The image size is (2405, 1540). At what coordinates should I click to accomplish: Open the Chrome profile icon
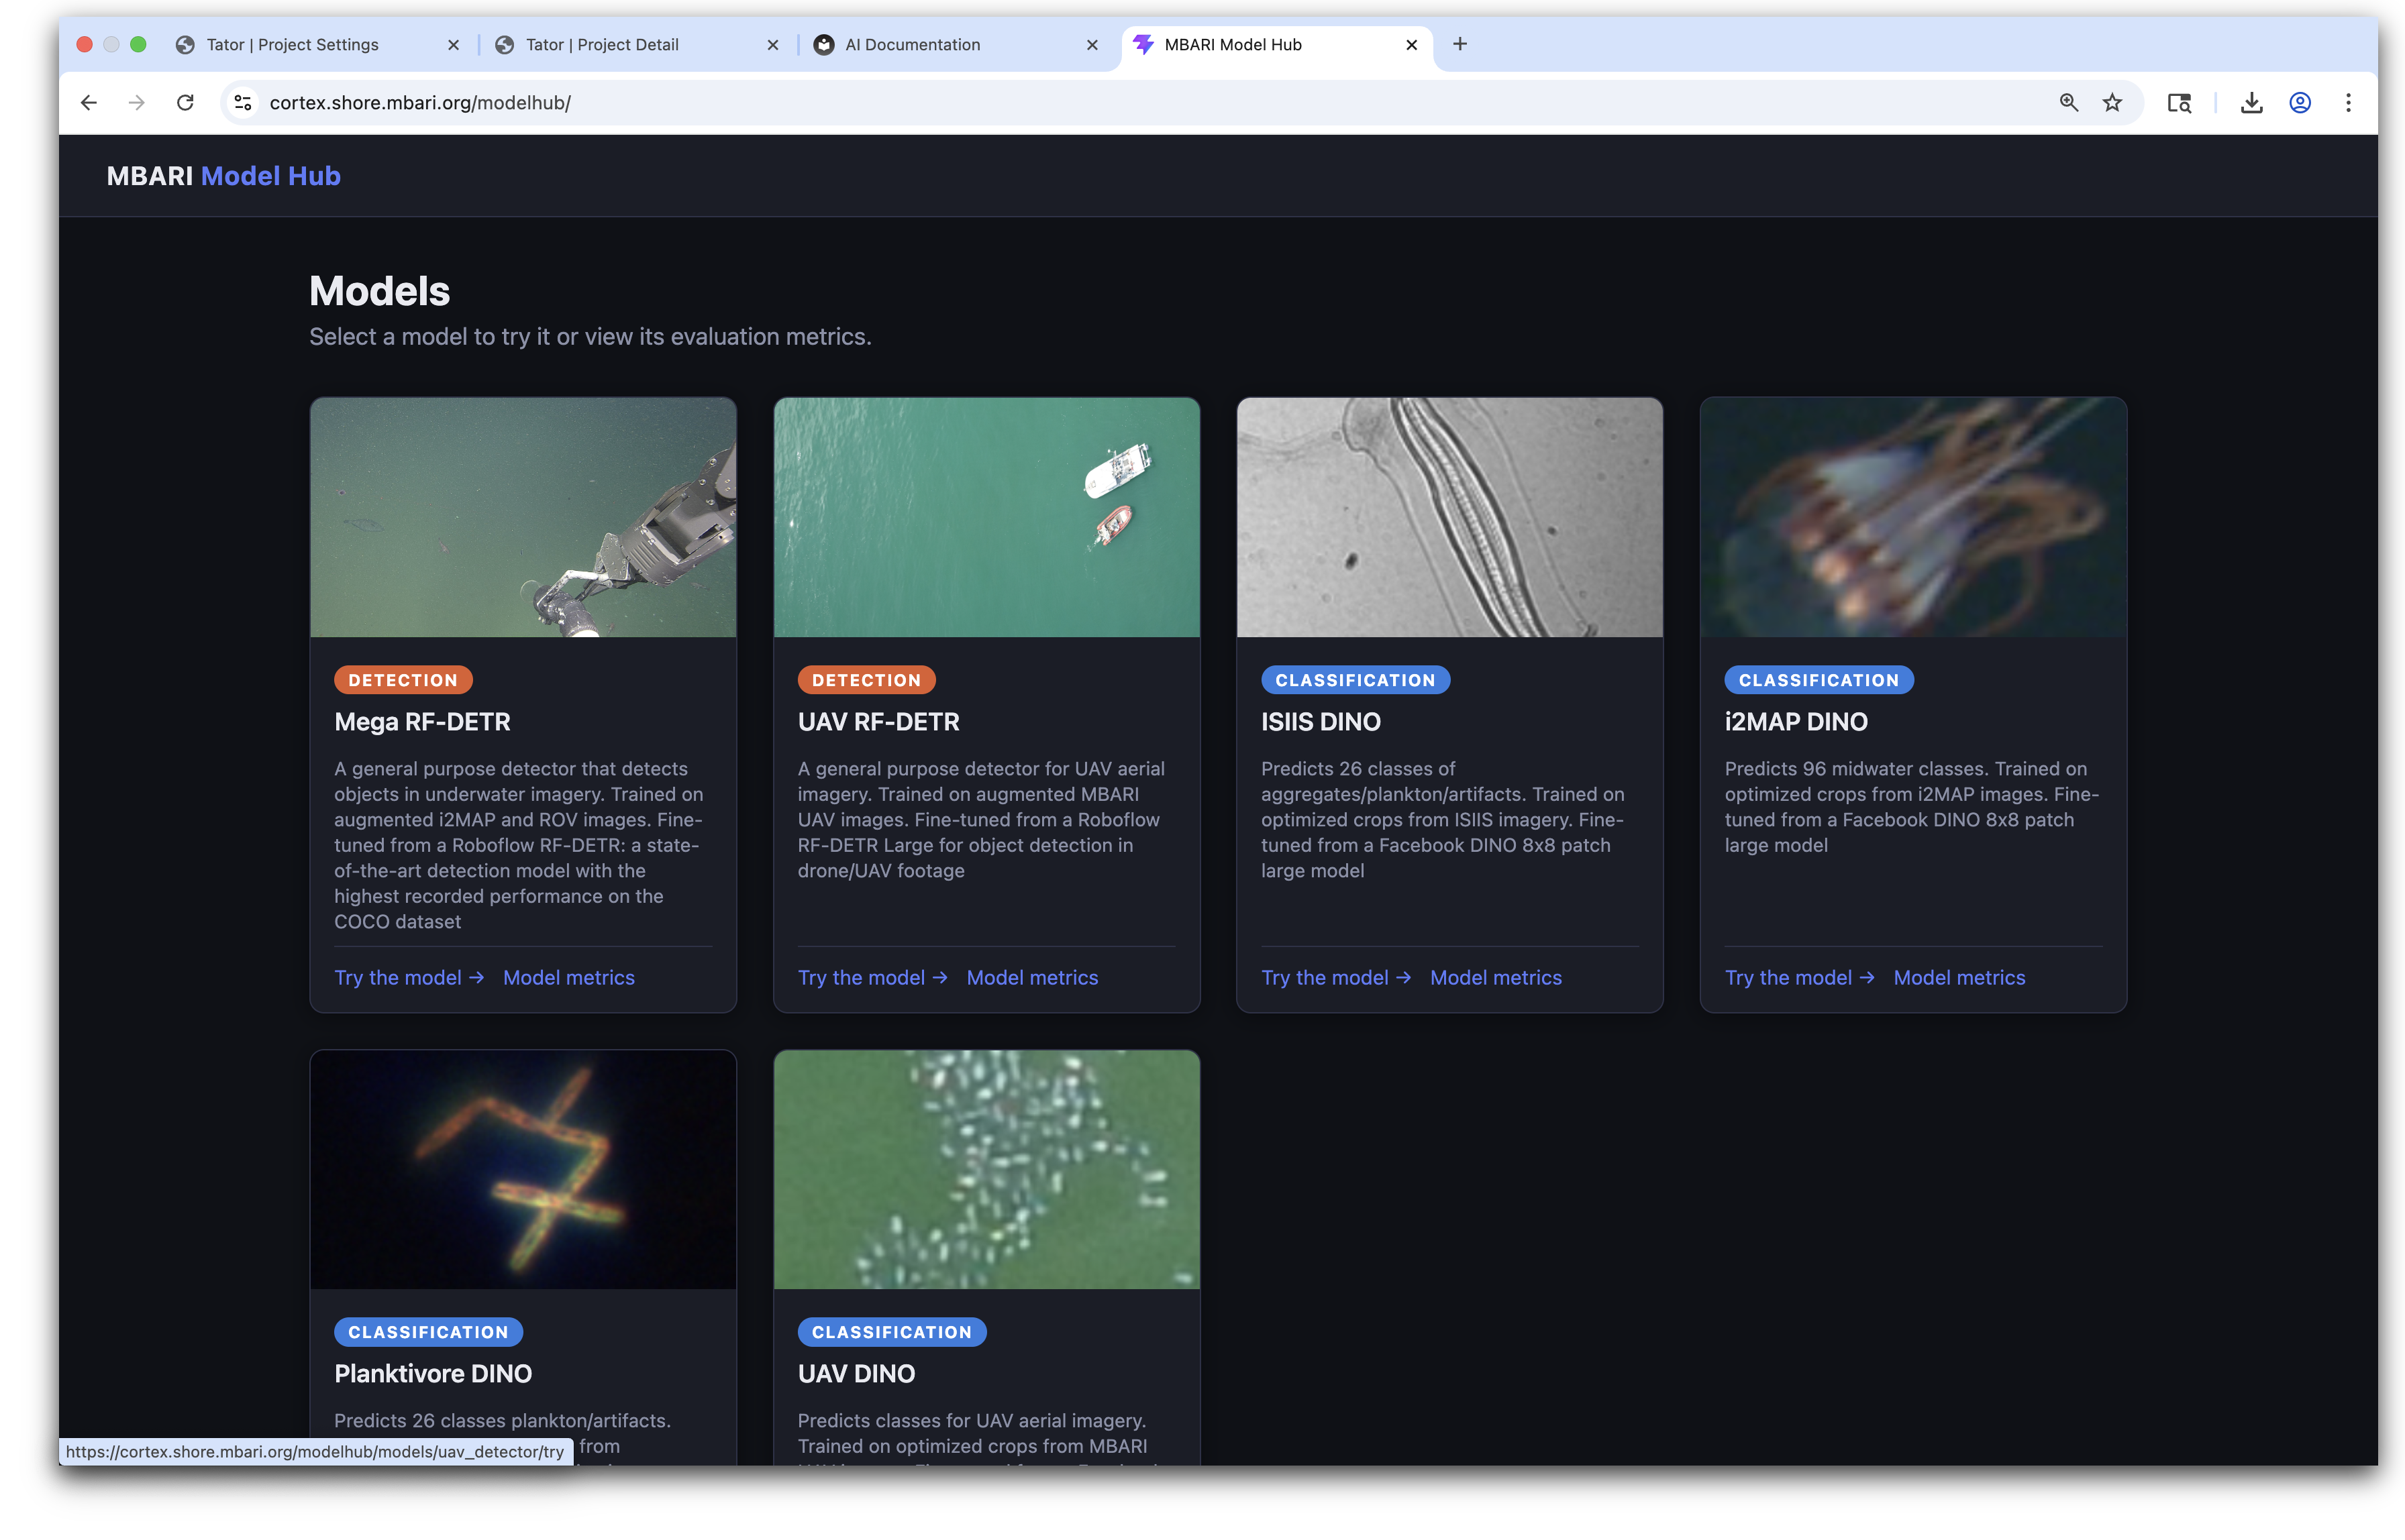click(2299, 103)
